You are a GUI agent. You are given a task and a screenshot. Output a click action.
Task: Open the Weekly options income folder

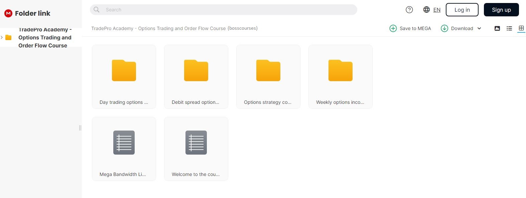click(x=341, y=77)
